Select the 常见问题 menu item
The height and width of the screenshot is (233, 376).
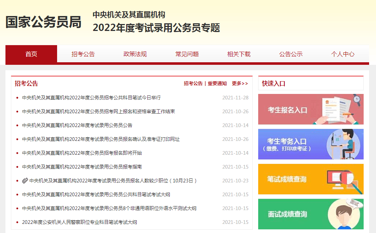[x=187, y=54]
